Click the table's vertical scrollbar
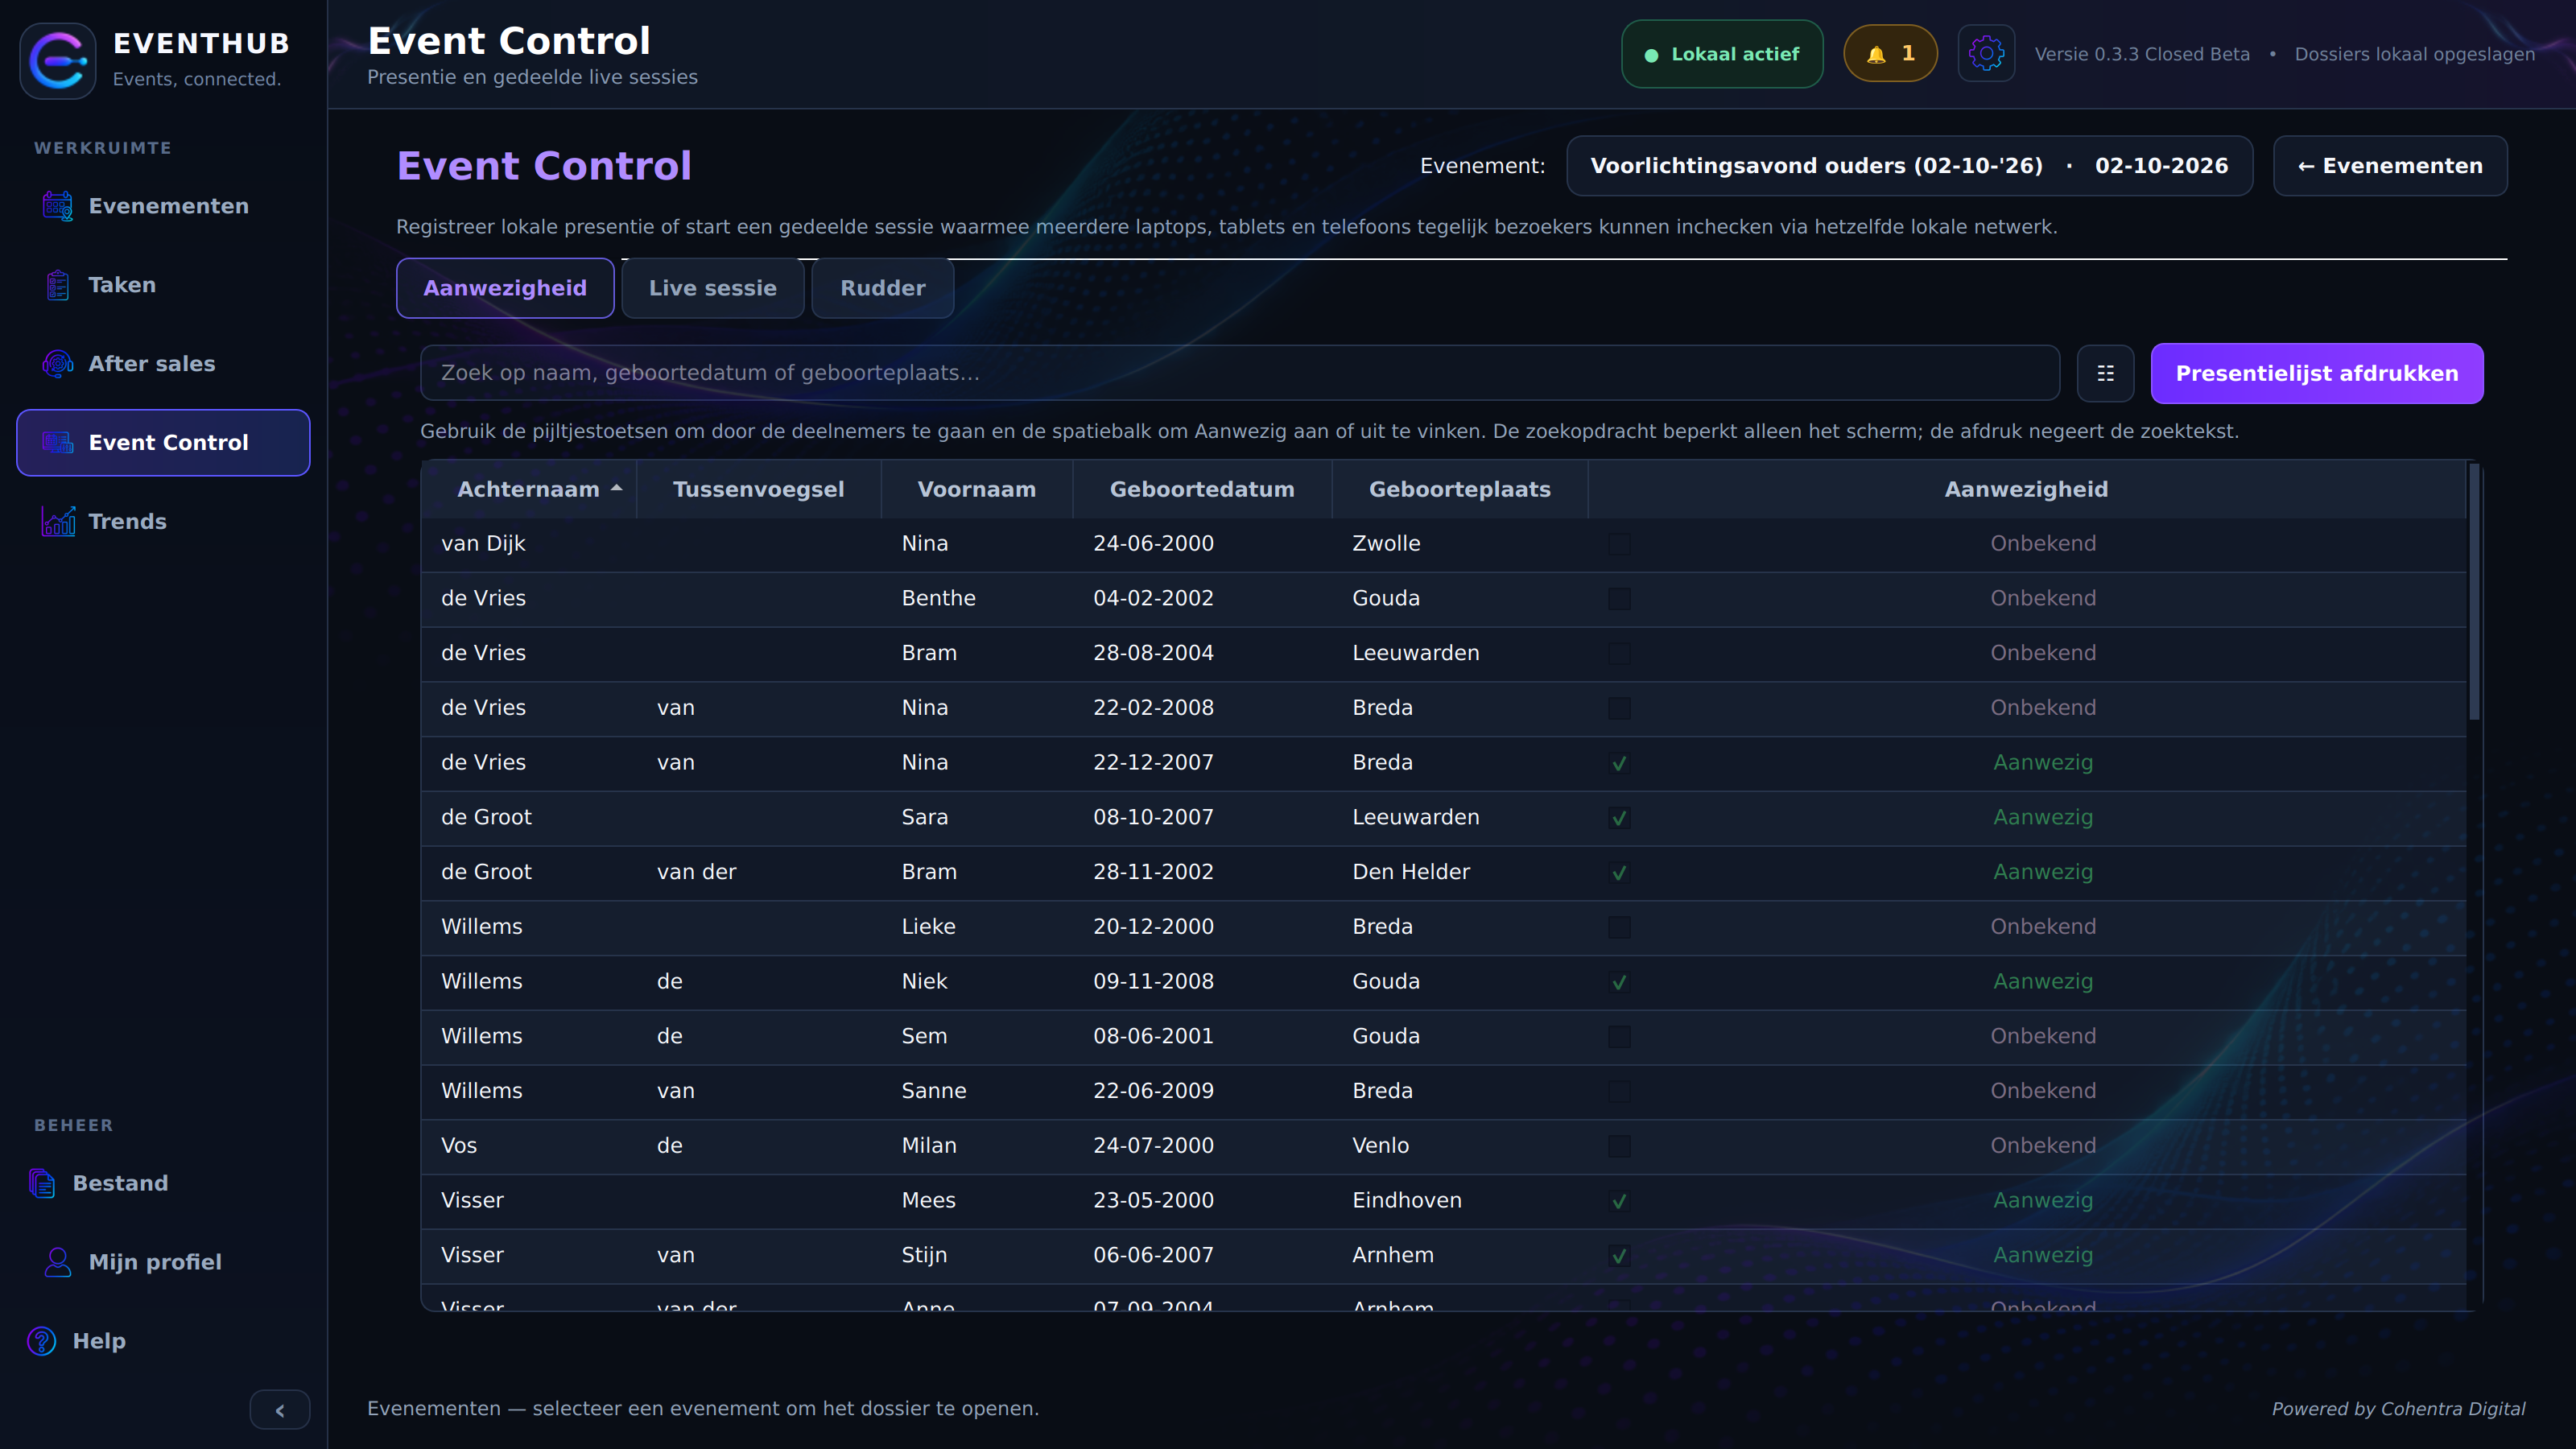Screen dimensions: 2576x1449 [2475, 592]
